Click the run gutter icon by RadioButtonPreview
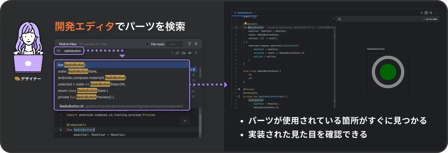Image resolution: width=448 pixels, height=153 pixels. 239,96
